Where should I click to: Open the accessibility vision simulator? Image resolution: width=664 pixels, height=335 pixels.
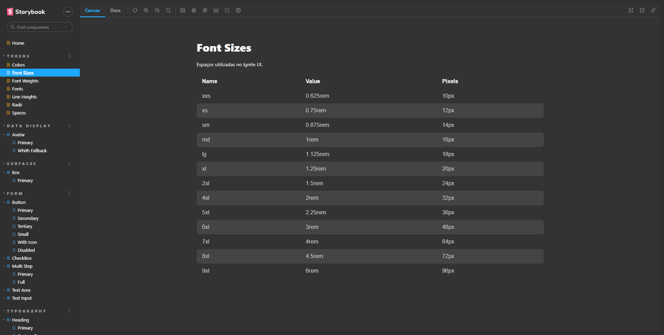tap(238, 11)
